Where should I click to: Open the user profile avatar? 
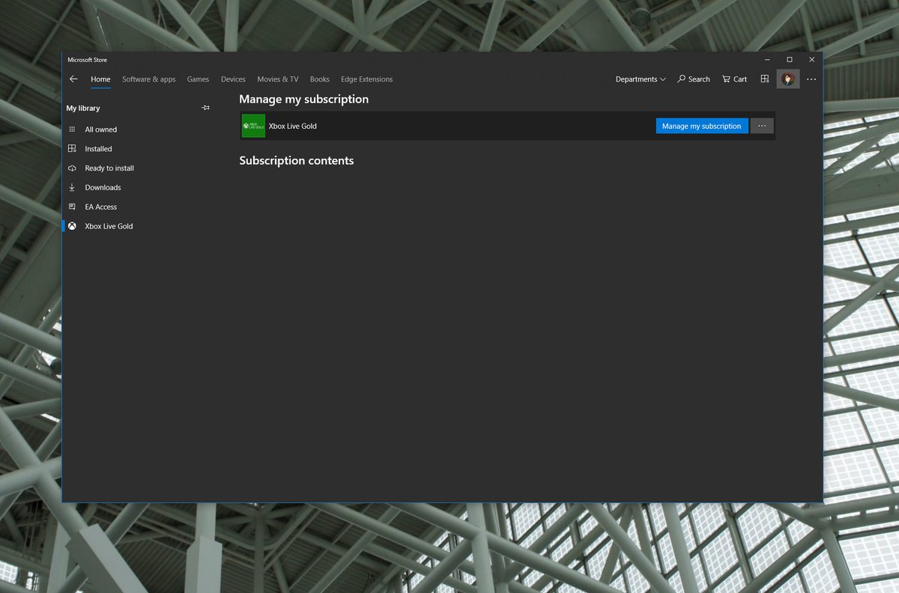[x=788, y=79]
